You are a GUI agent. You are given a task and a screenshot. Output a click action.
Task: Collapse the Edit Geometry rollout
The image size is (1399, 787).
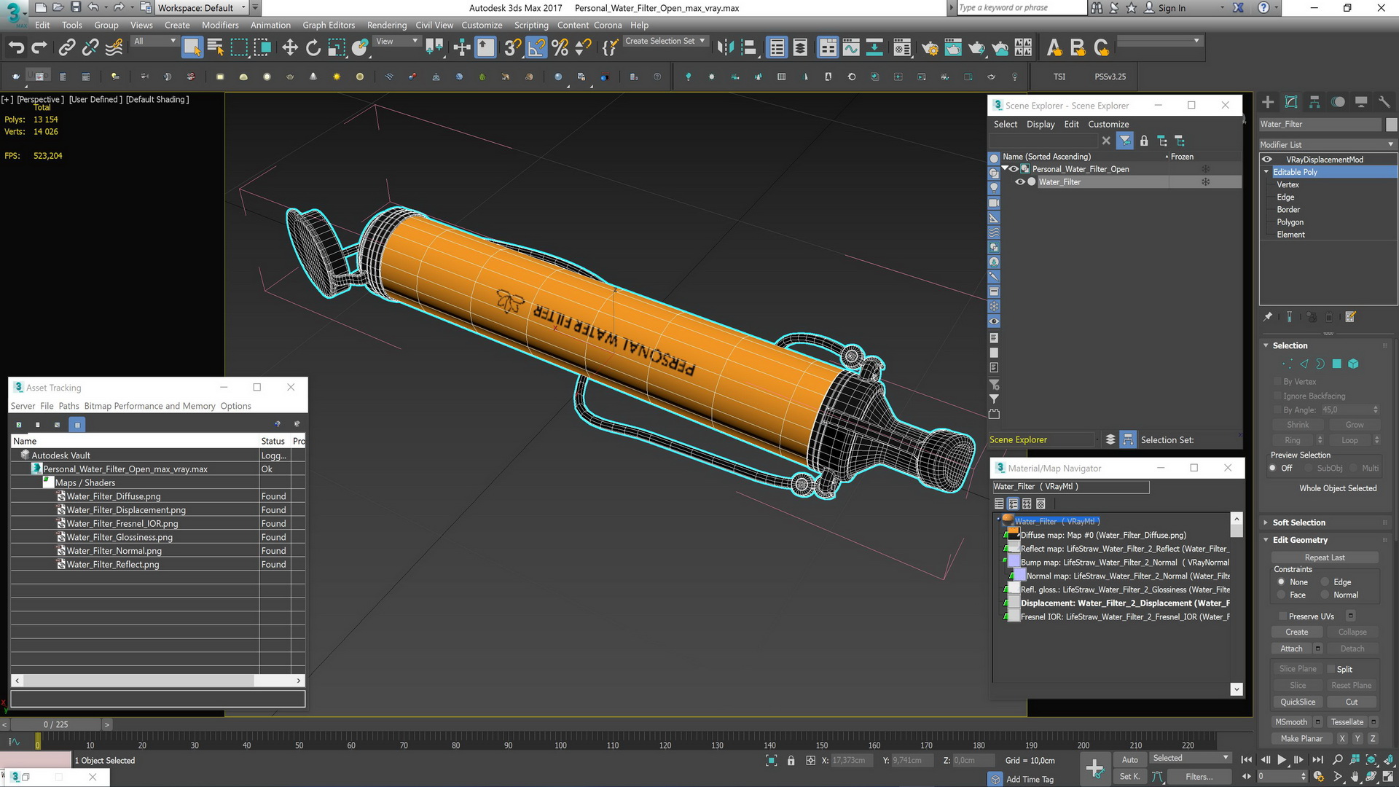point(1300,540)
